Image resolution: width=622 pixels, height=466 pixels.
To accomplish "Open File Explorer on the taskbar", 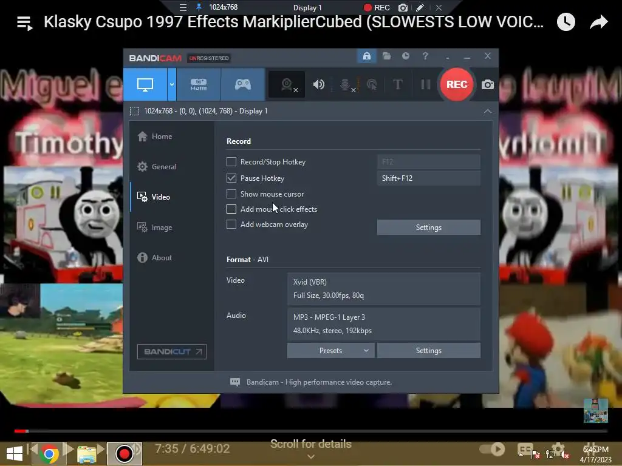I will pyautogui.click(x=86, y=454).
